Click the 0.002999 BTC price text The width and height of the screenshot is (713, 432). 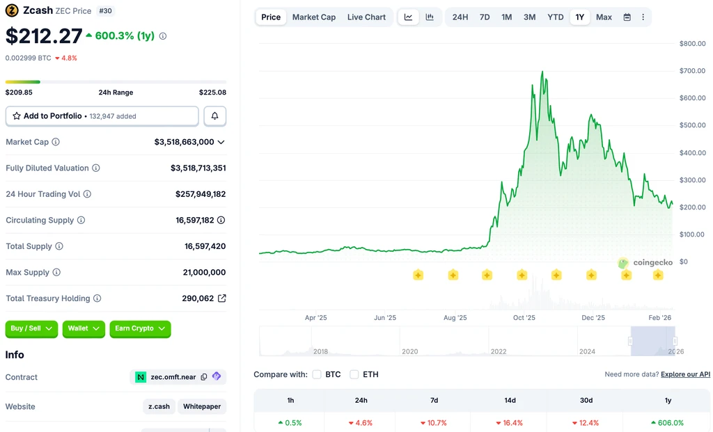28,58
